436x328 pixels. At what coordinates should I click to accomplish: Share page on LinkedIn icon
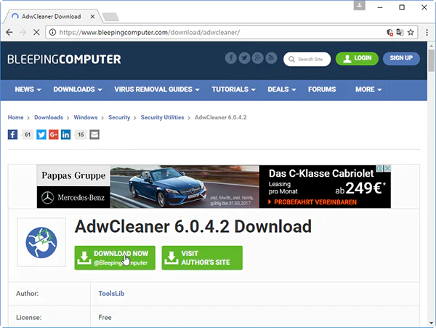pos(65,135)
